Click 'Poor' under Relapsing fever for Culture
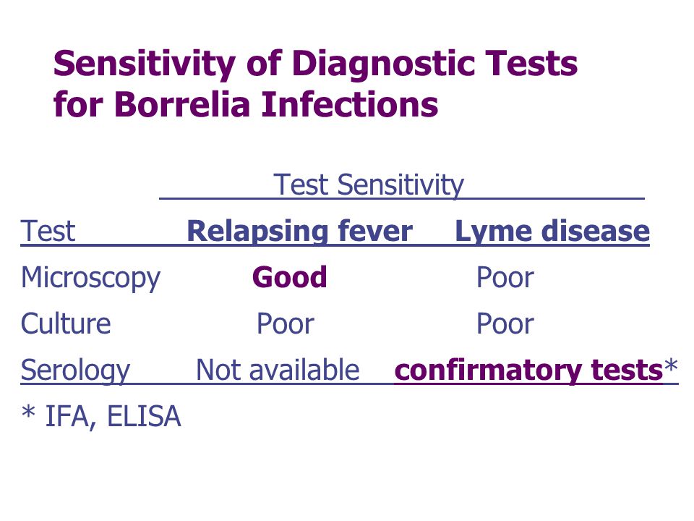The width and height of the screenshot is (694, 521). coord(286,324)
